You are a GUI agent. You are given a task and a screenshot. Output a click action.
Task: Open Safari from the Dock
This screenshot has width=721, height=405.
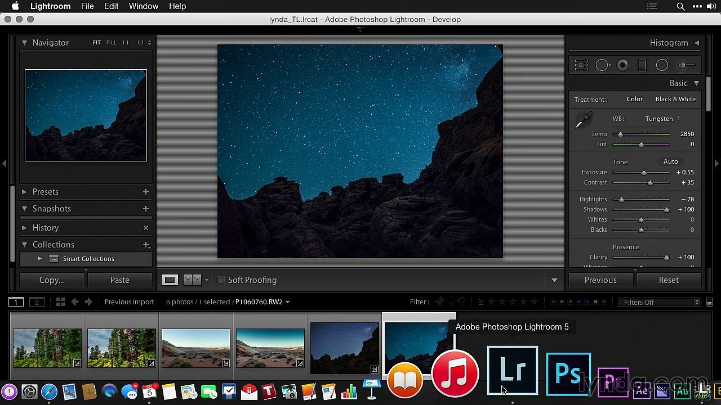[49, 391]
